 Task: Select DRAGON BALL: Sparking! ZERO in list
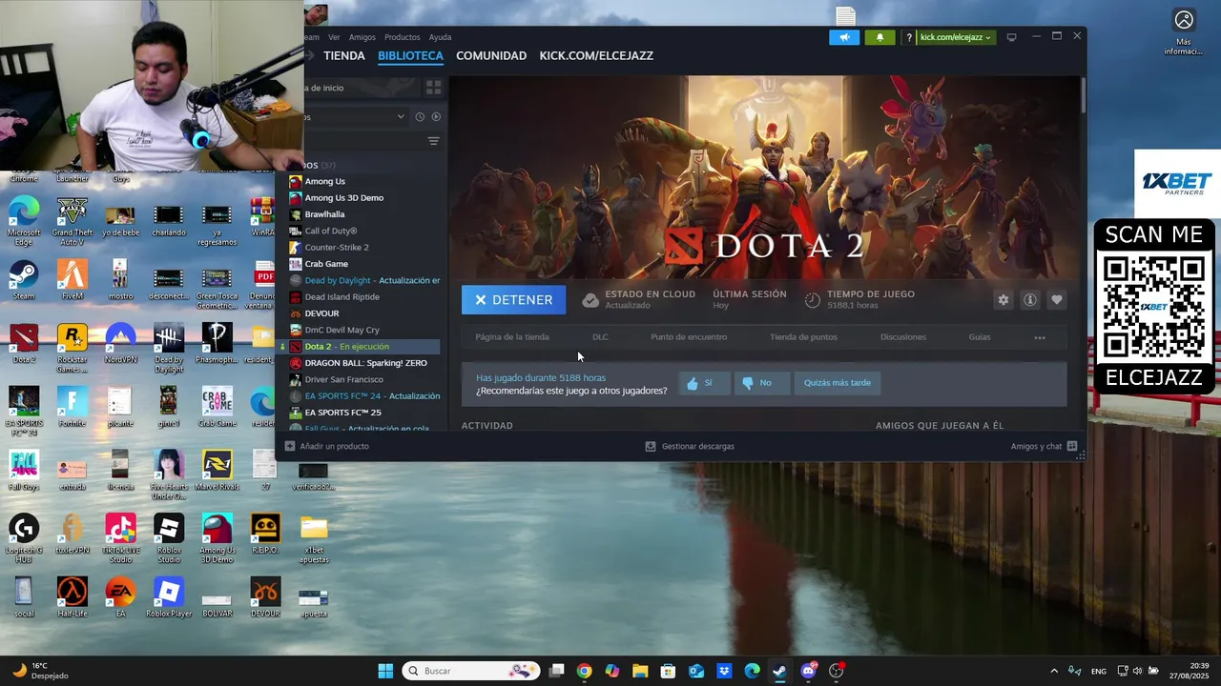(363, 363)
